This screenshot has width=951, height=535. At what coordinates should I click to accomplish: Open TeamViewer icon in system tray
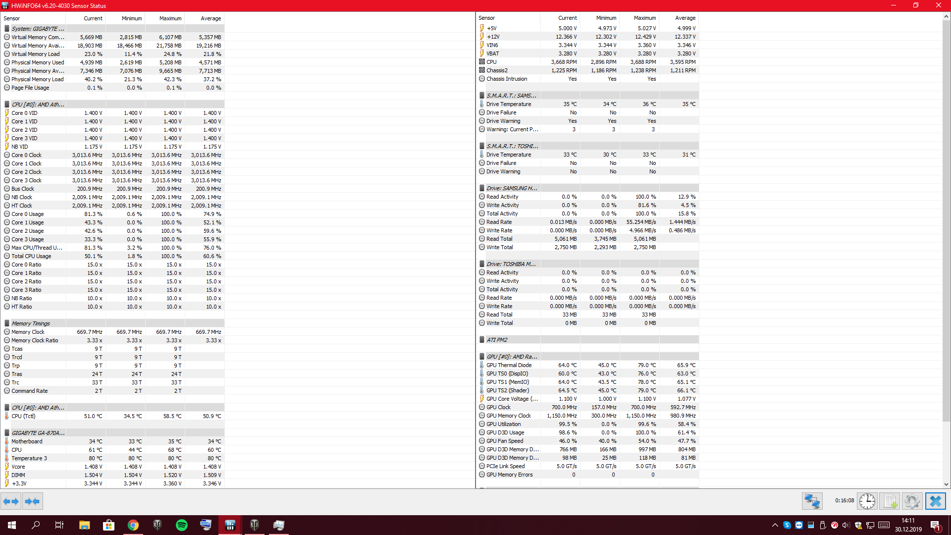[799, 525]
